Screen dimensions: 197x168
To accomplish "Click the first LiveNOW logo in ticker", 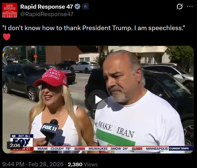I will click(x=80, y=148).
